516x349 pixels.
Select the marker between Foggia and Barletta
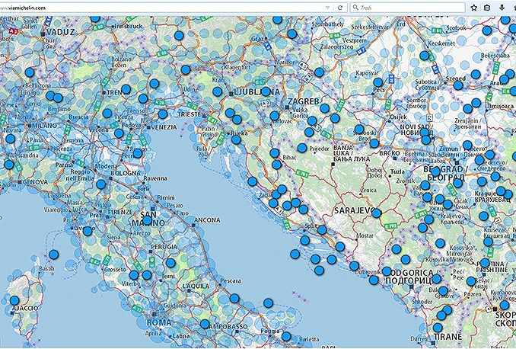(x=286, y=337)
